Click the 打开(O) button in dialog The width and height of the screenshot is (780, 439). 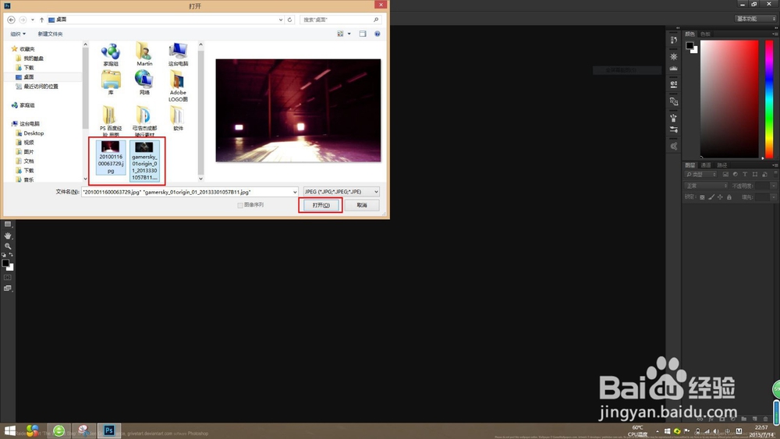pos(321,205)
